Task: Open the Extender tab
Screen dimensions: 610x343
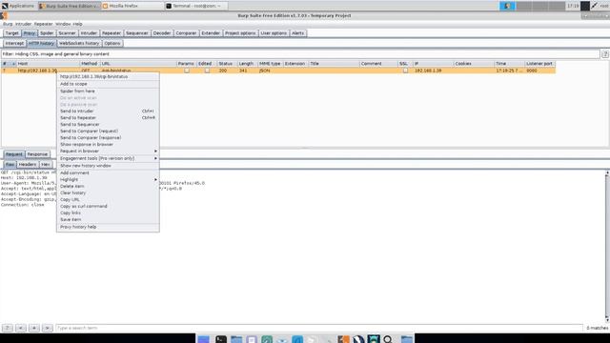Action: (211, 33)
